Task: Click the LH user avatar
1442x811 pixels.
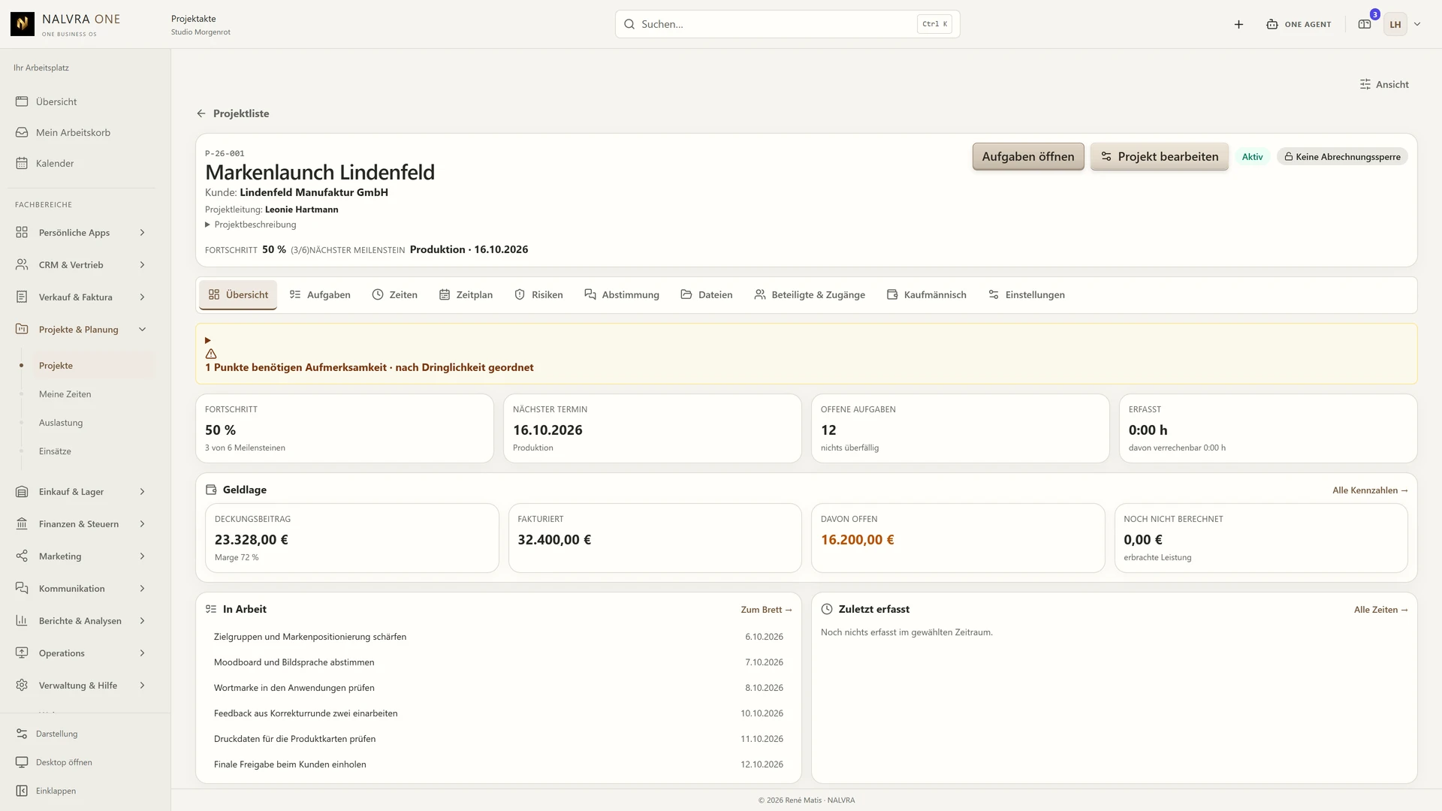Action: pyautogui.click(x=1395, y=24)
